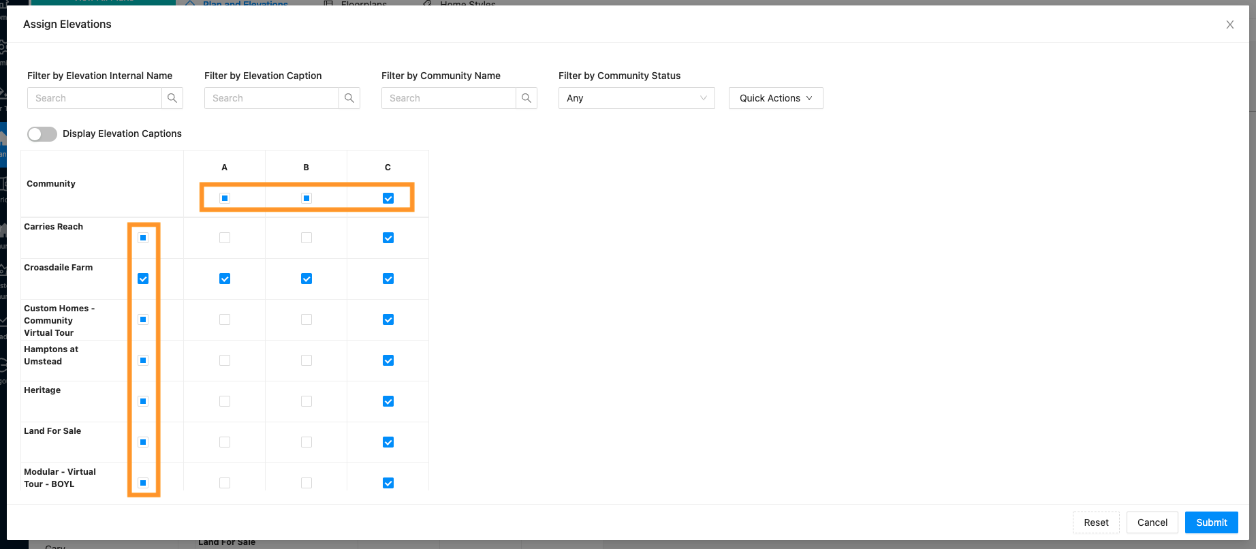The width and height of the screenshot is (1256, 549).
Task: Toggle Display Elevation Captions switch
Action: 42,134
